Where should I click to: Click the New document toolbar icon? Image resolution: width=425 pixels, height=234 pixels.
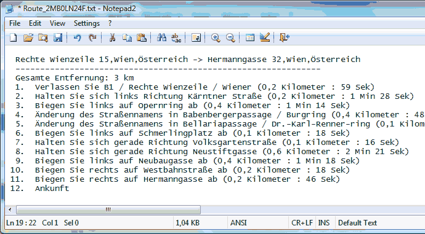(x=14, y=37)
